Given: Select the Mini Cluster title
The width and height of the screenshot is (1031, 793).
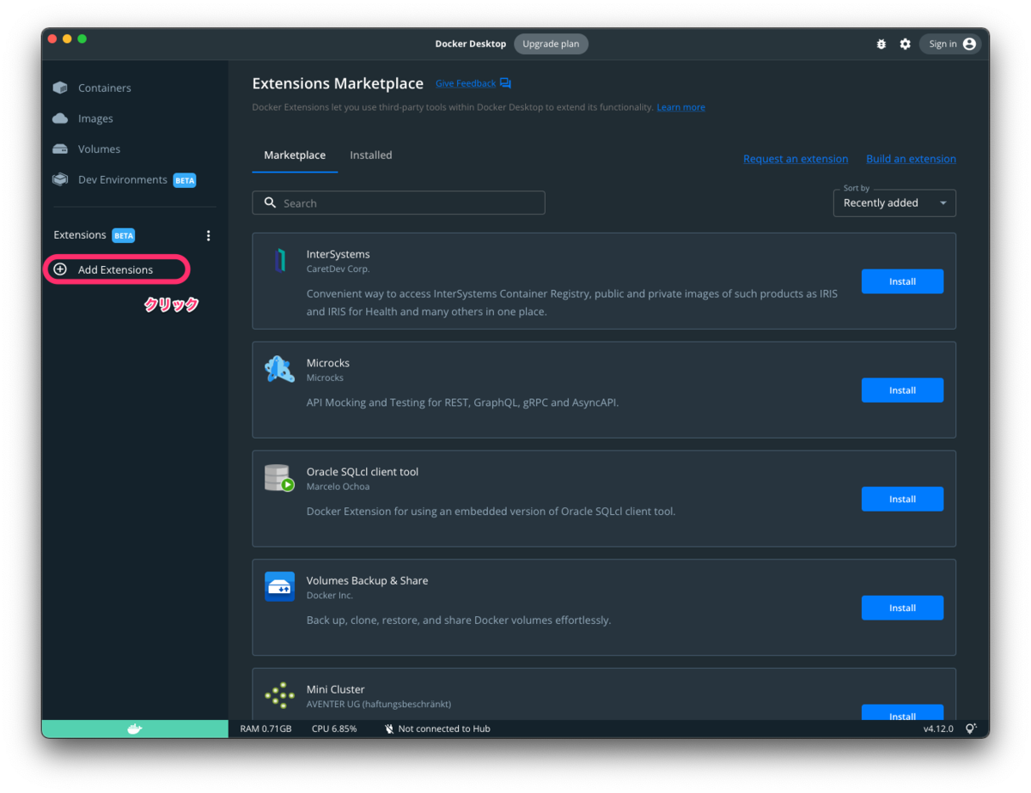Looking at the screenshot, I should pos(335,689).
